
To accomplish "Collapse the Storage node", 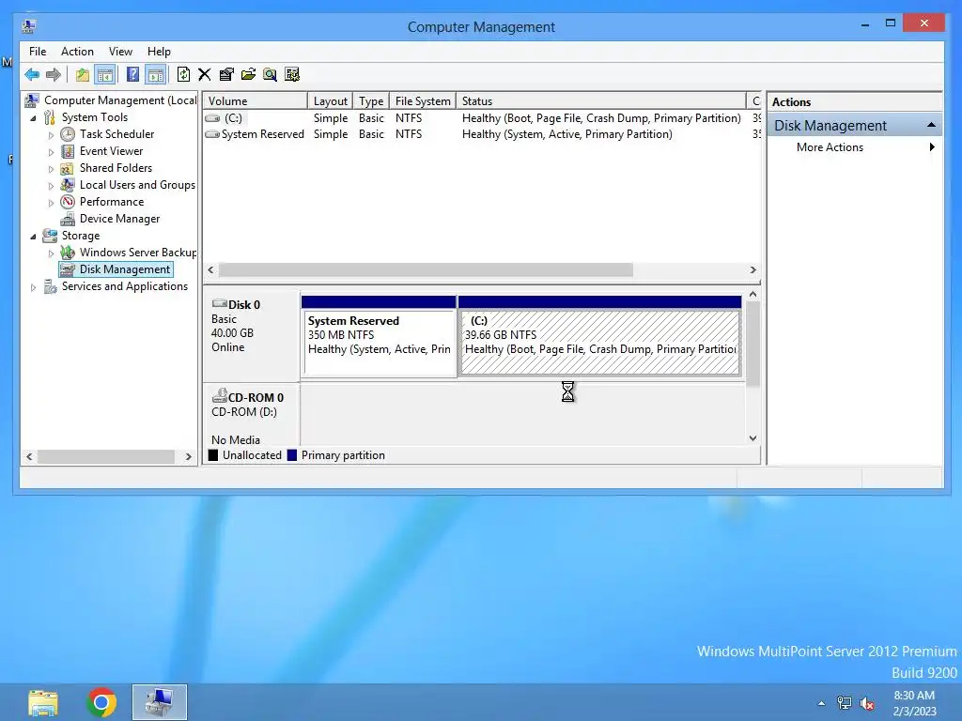I will click(33, 236).
